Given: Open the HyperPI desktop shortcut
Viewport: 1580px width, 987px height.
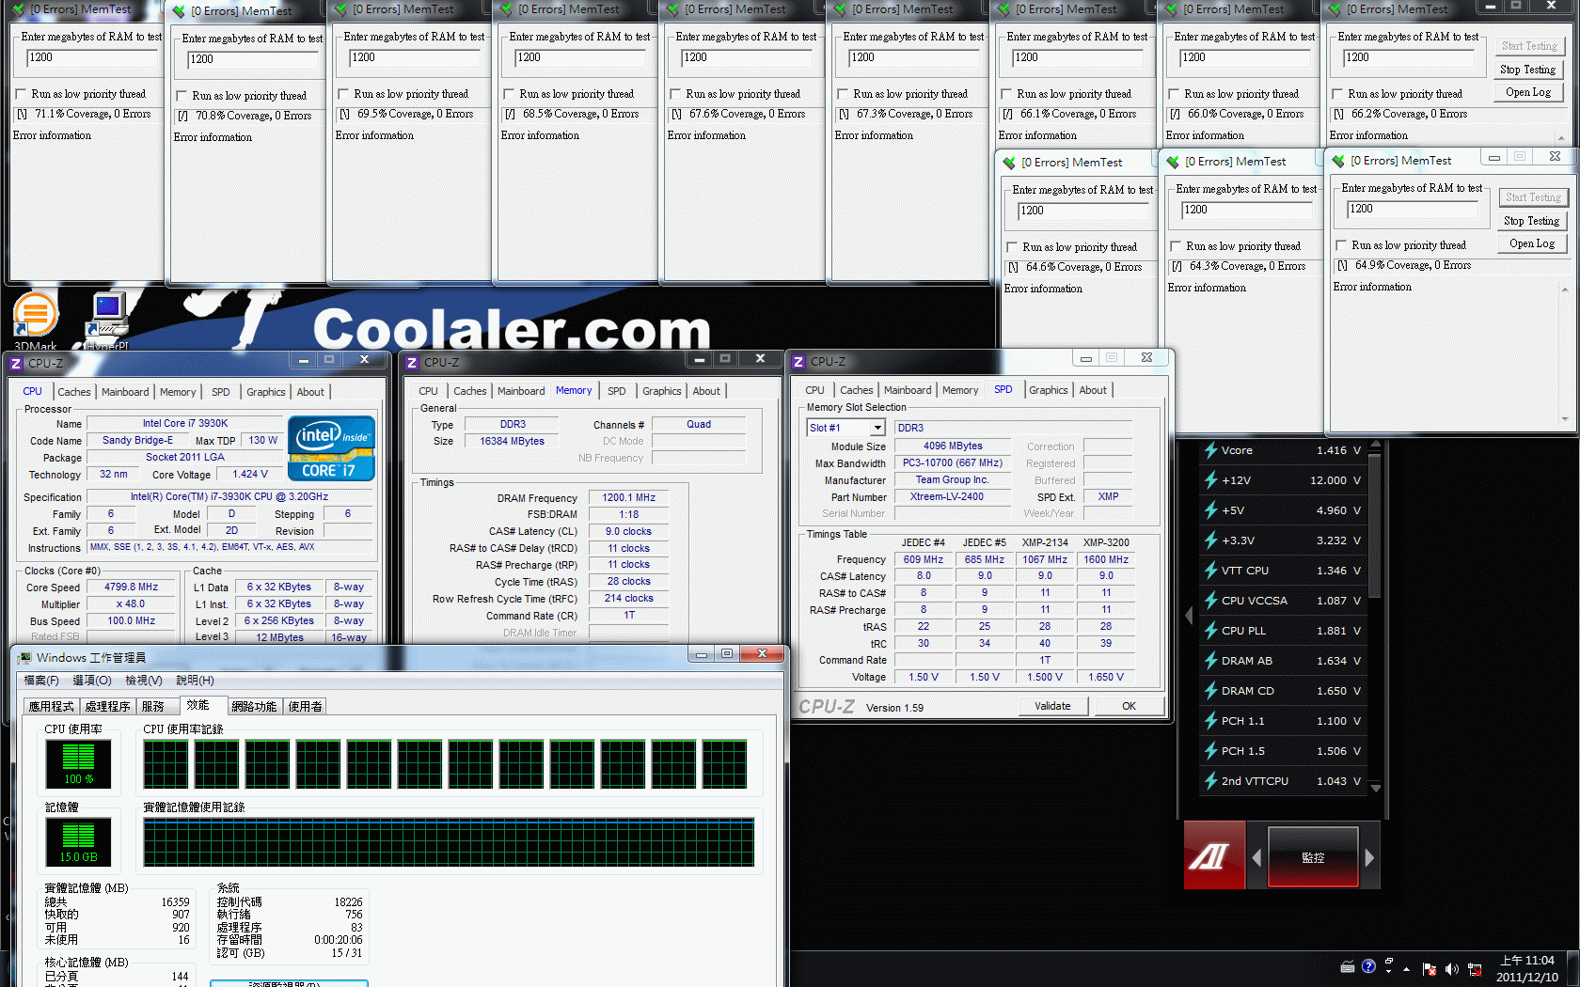Looking at the screenshot, I should click(107, 320).
